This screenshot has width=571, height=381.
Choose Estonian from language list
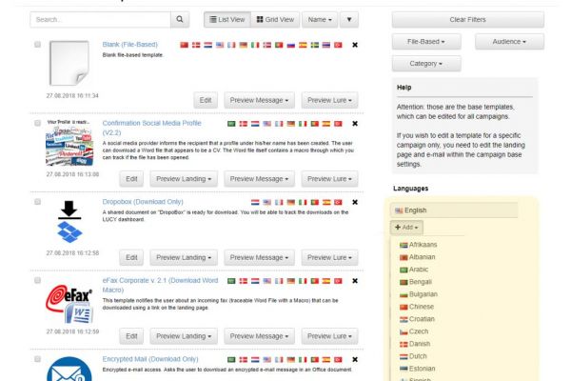pyautogui.click(x=418, y=369)
